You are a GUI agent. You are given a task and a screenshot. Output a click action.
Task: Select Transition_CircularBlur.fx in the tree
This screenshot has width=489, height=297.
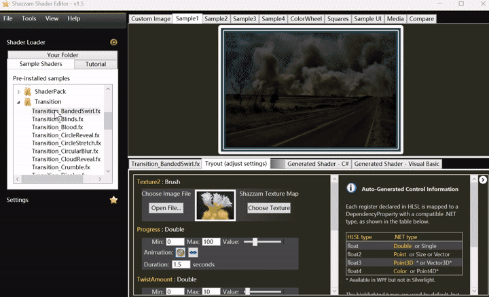point(65,152)
